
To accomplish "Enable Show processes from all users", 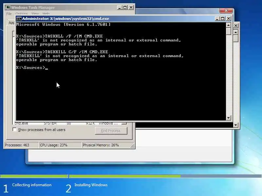I will [14, 129].
